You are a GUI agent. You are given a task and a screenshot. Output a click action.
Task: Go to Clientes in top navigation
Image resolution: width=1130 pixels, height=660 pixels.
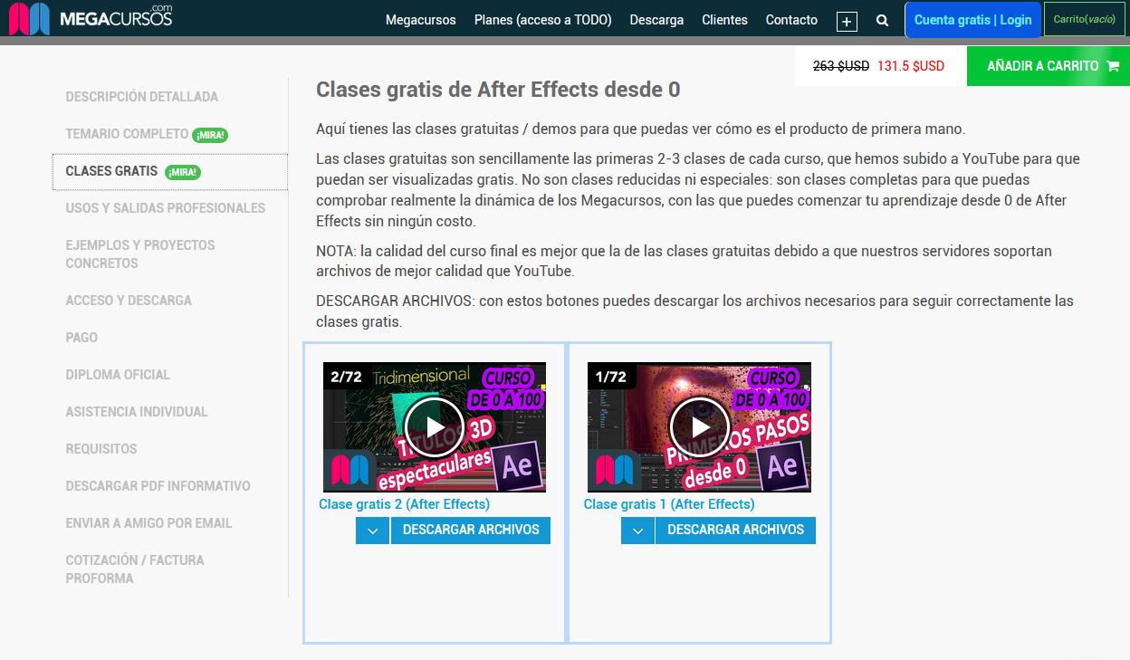tap(724, 20)
